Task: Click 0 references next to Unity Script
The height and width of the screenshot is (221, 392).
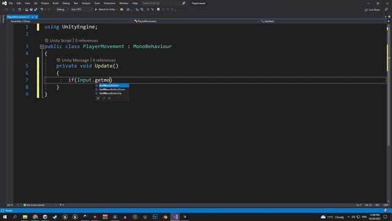Action: 86,41
